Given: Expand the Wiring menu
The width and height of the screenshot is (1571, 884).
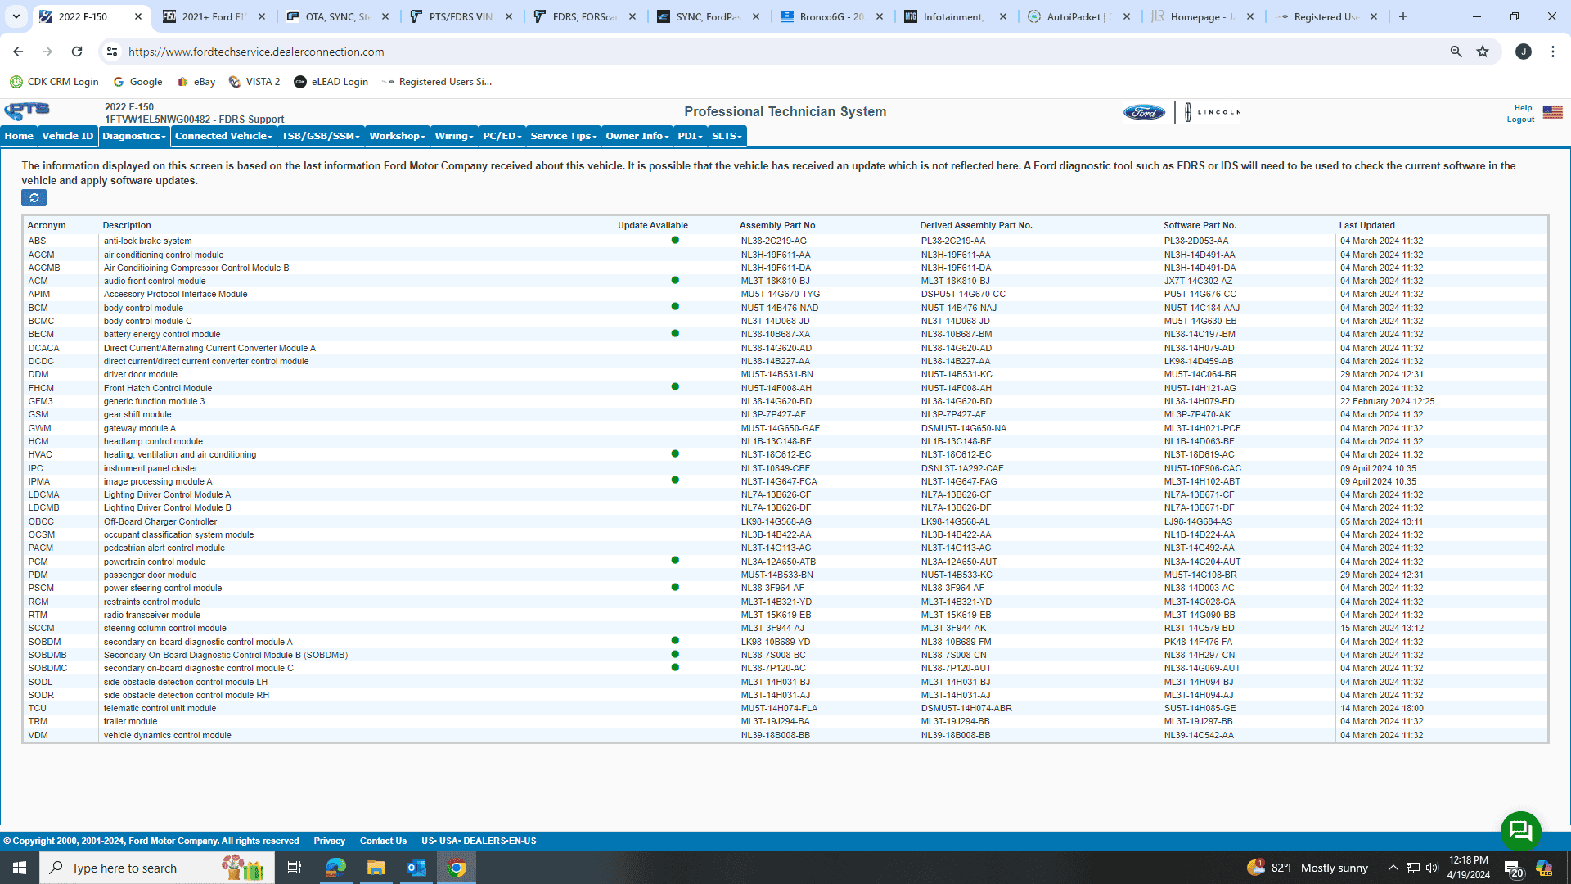Looking at the screenshot, I should coord(454,136).
